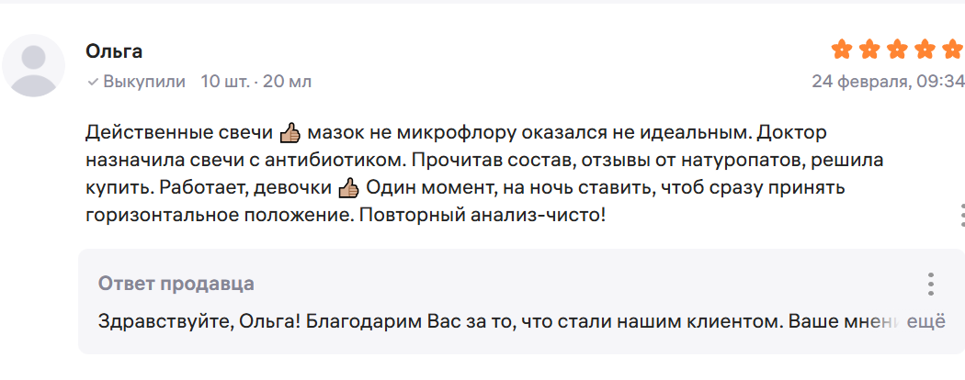Click the Ответ продавца heading
The height and width of the screenshot is (380, 965).
click(176, 284)
